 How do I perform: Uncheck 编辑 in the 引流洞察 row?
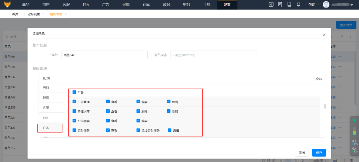(x=138, y=120)
